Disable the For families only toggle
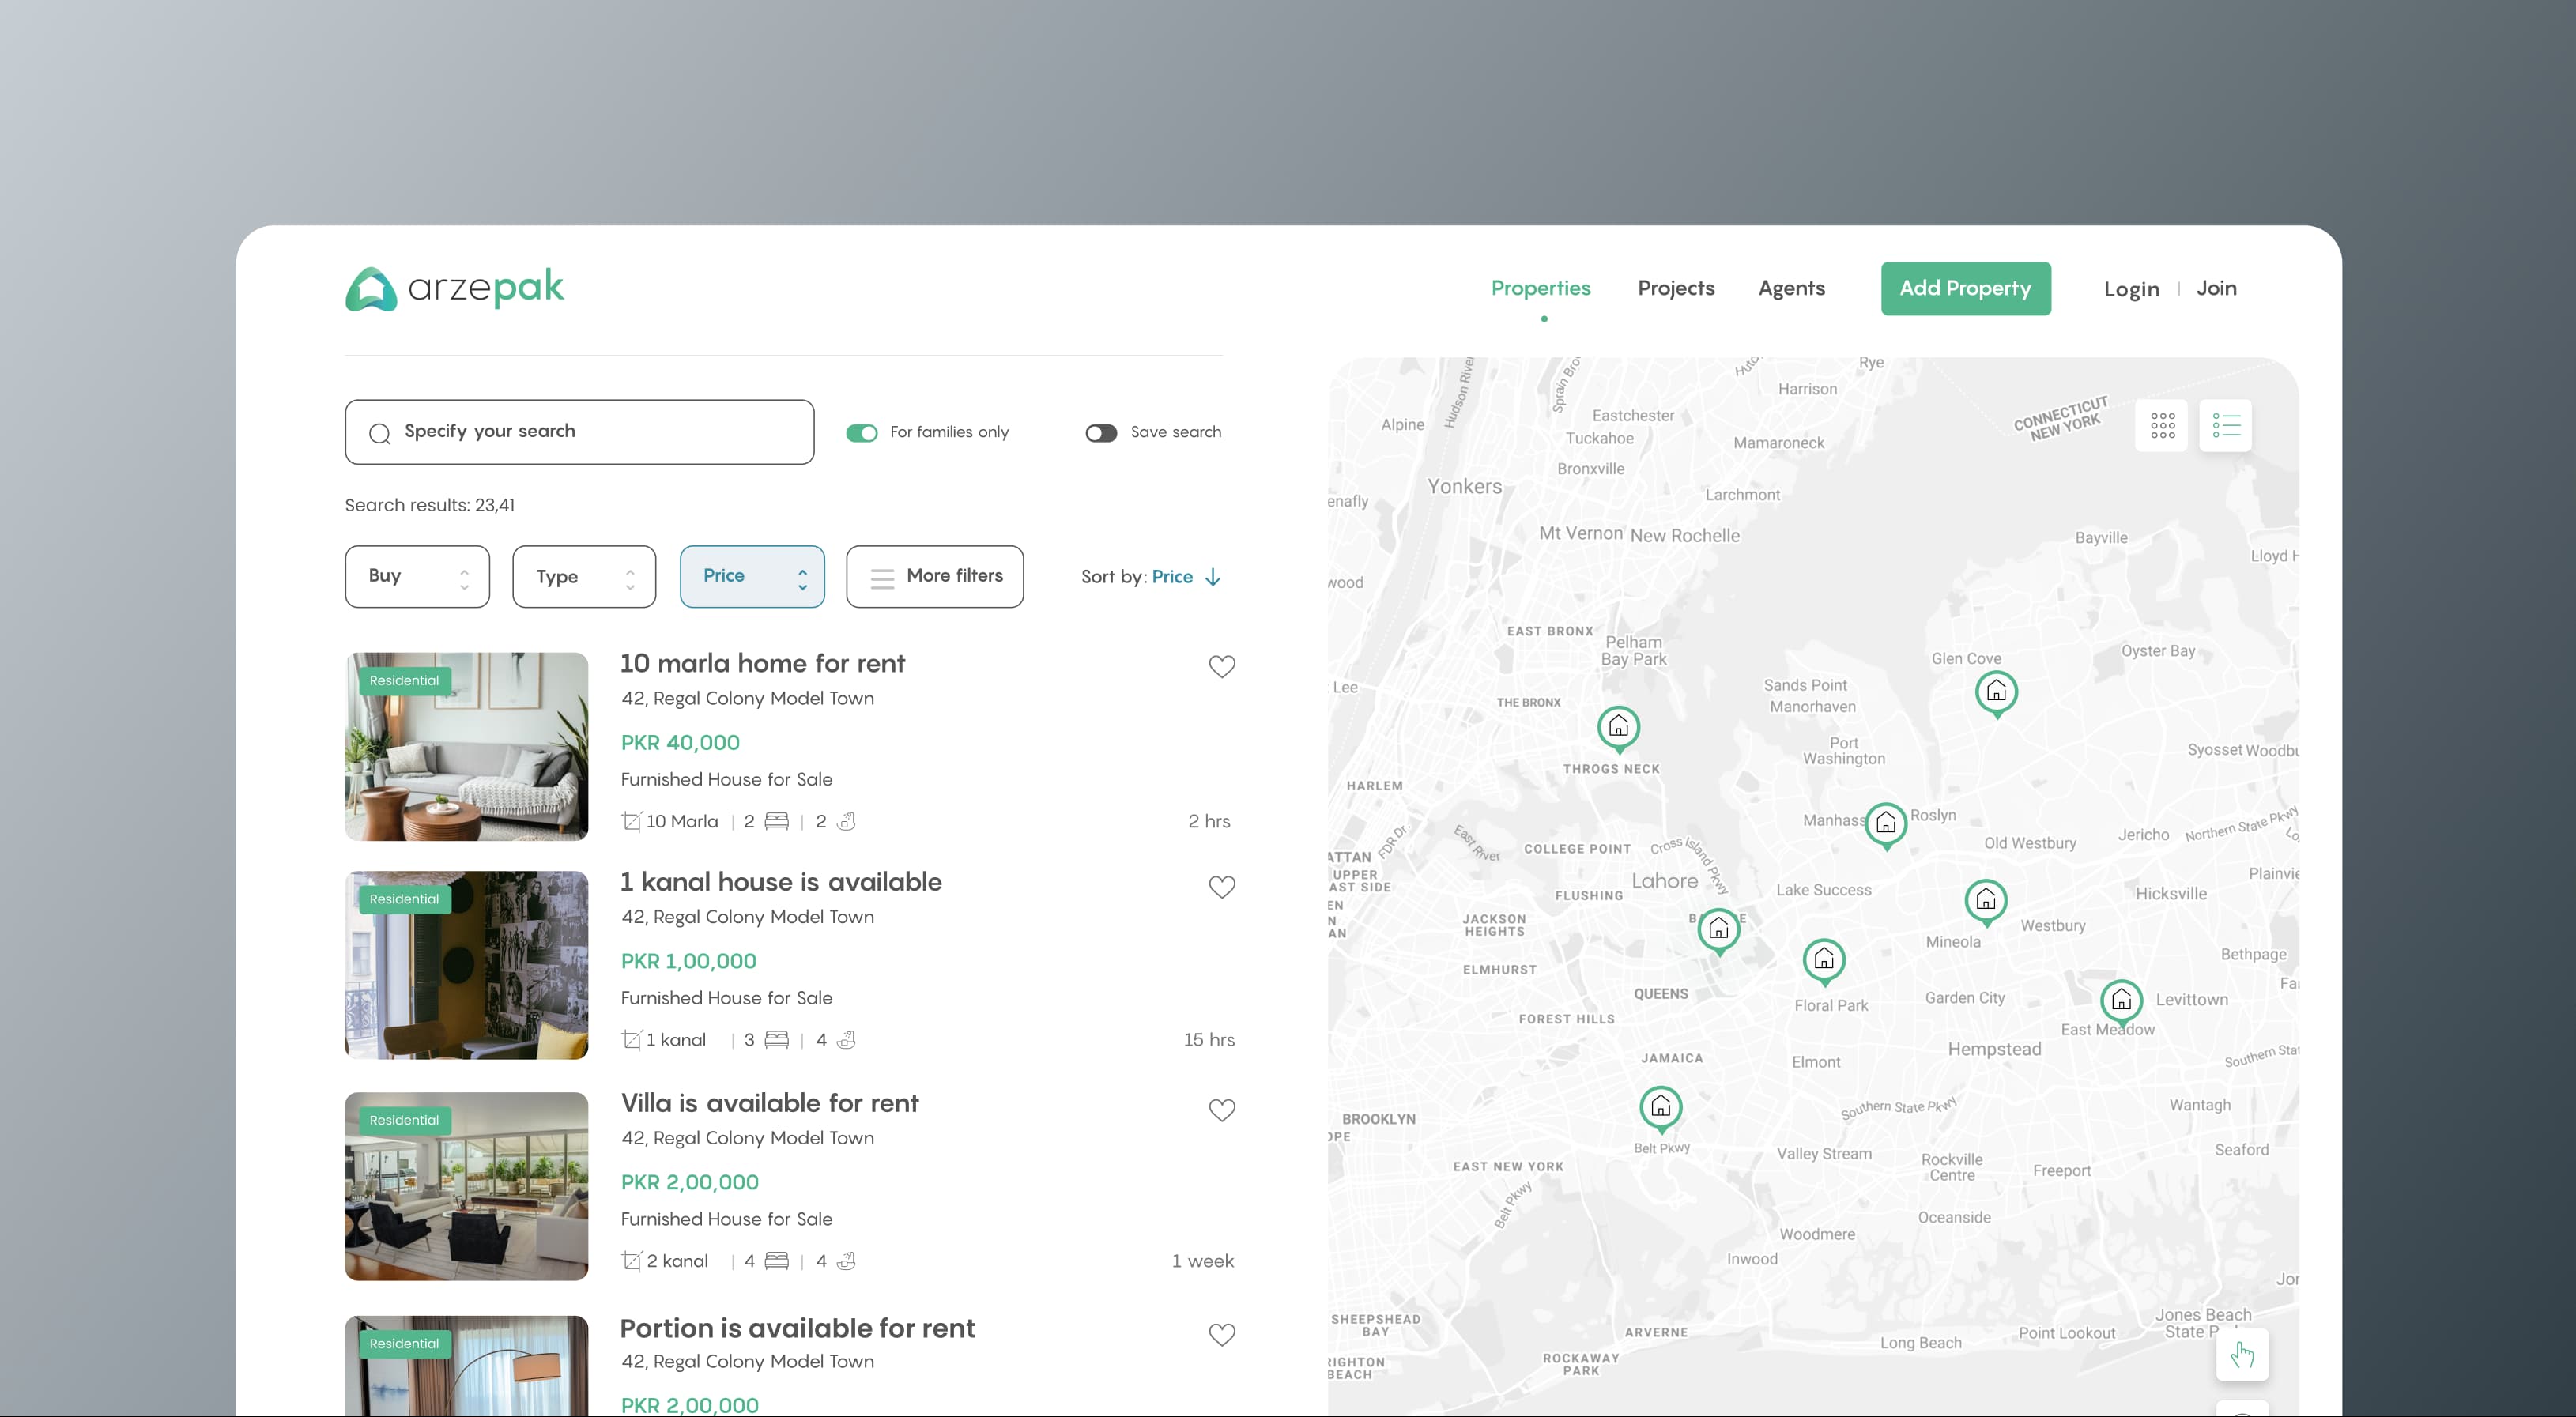Image resolution: width=2576 pixels, height=1417 pixels. (861, 433)
